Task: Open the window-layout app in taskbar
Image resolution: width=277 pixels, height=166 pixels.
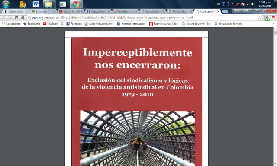Action: coord(62,4)
